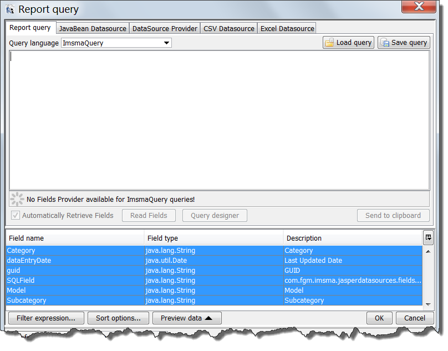
Task: Click the spinner icon beside the provider warning
Action: 17,200
